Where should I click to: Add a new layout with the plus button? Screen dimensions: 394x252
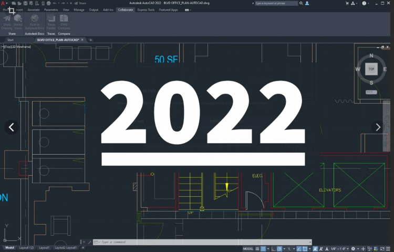[x=83, y=248]
